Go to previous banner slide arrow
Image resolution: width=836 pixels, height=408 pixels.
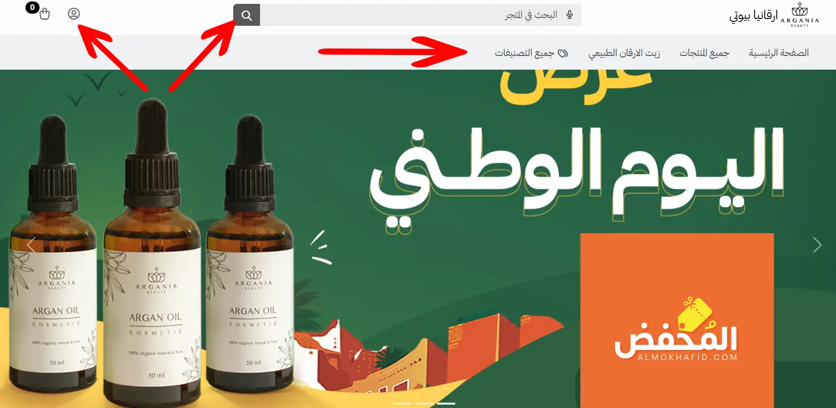[31, 245]
